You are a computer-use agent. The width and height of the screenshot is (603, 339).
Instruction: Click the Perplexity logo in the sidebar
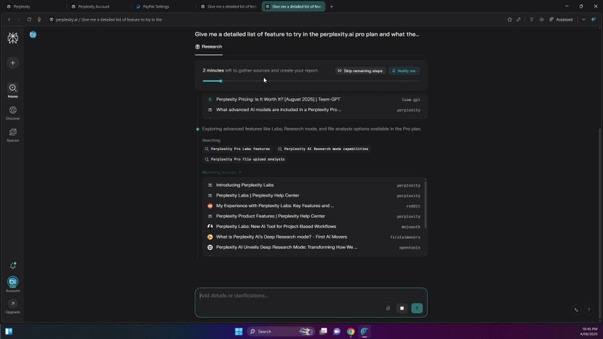coord(13,38)
